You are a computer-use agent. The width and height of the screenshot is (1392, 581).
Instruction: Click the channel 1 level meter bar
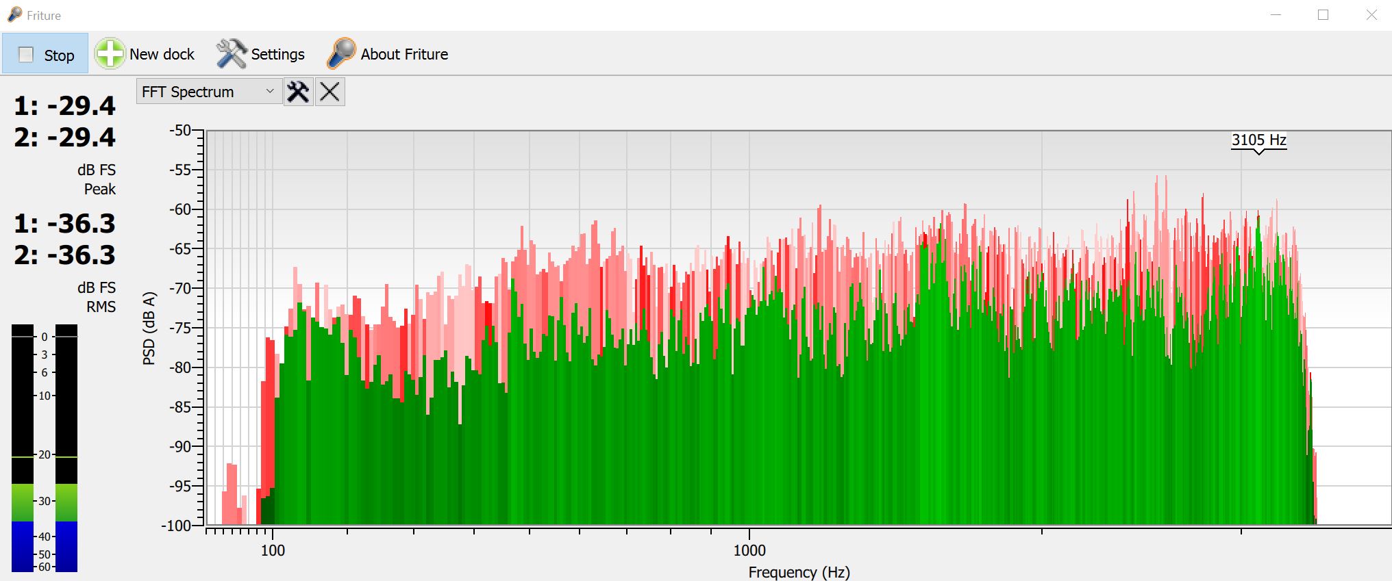(23, 448)
